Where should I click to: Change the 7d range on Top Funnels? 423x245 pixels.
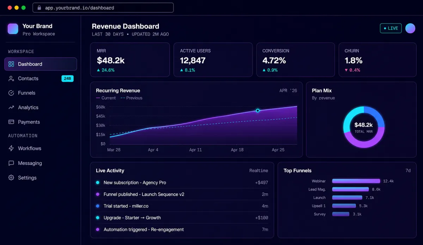tap(408, 171)
